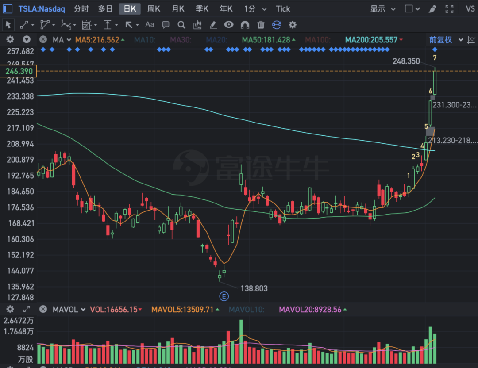
Task: Enter fullscreen chart mode
Action: point(449,9)
